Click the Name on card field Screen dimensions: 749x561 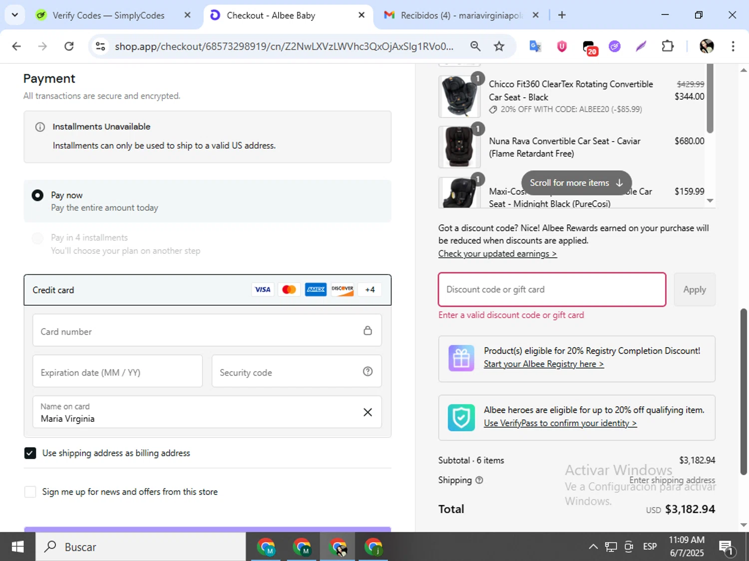[x=207, y=412]
